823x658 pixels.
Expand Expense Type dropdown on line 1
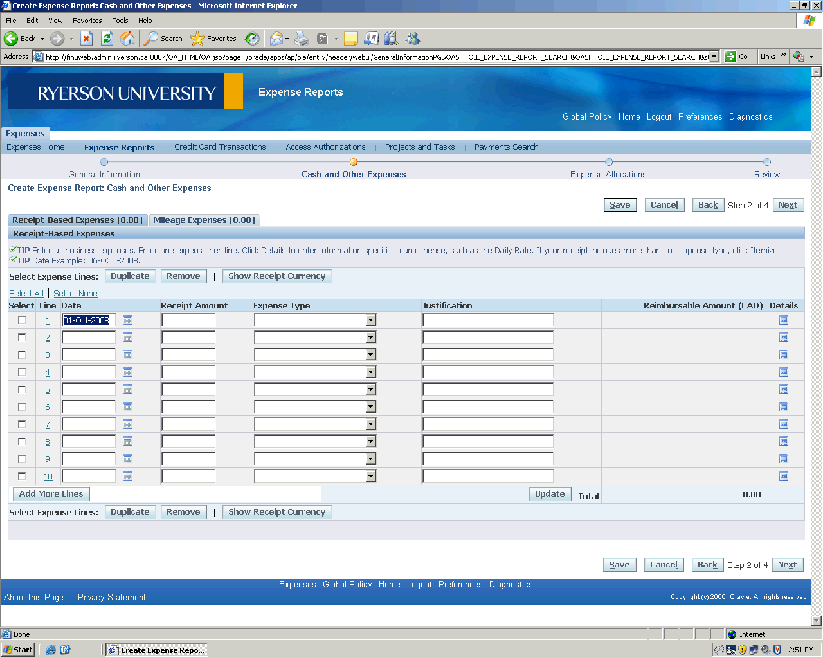click(x=370, y=320)
